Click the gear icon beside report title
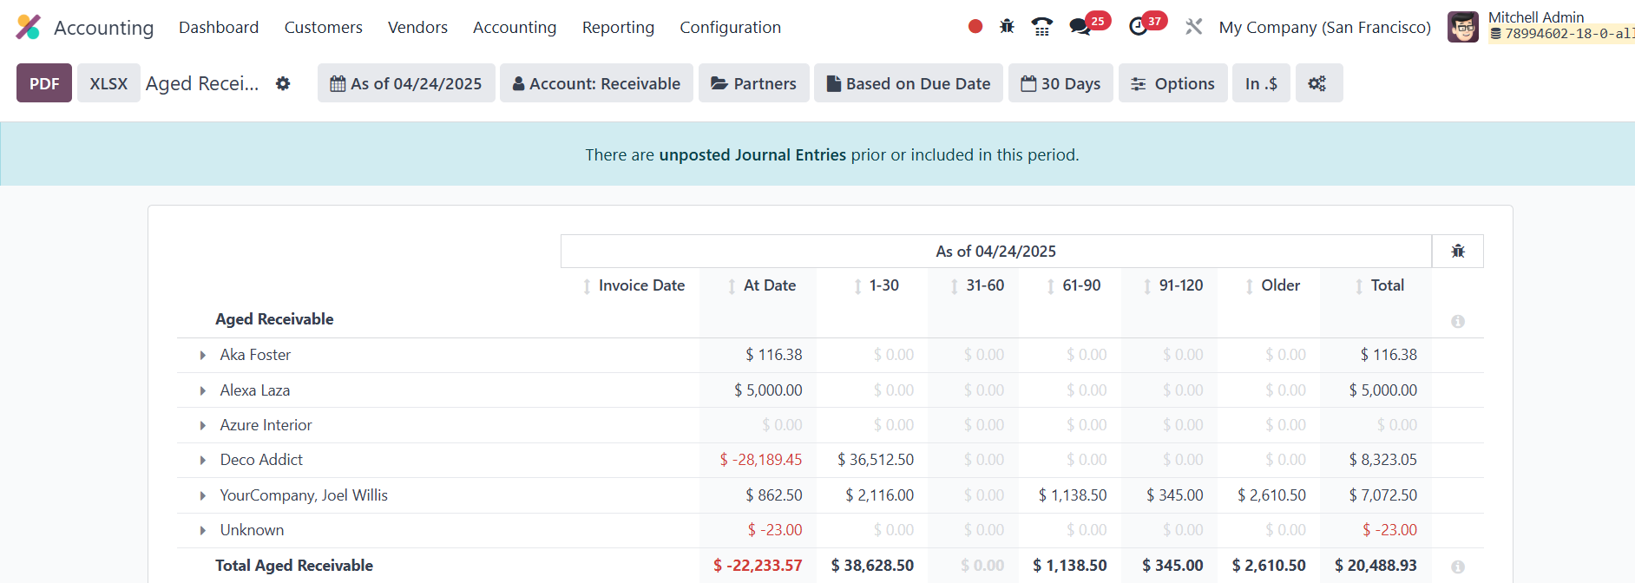The width and height of the screenshot is (1635, 583). pos(283,84)
